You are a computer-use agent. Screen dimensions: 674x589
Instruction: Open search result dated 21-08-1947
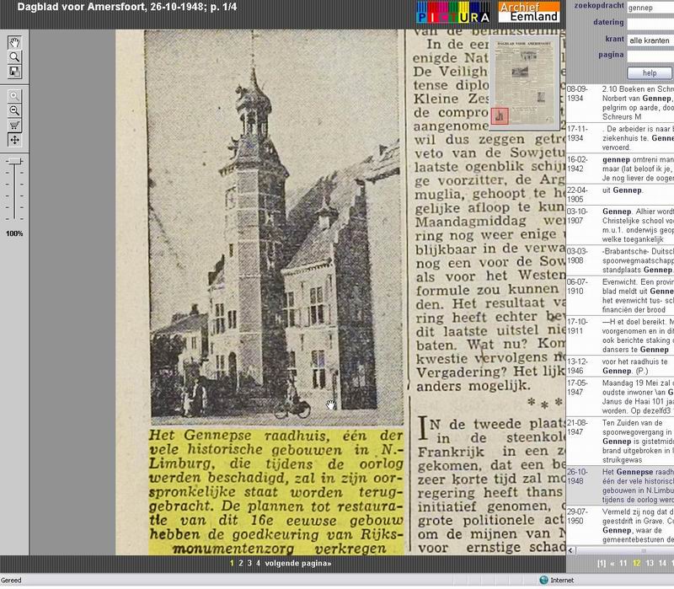620,441
